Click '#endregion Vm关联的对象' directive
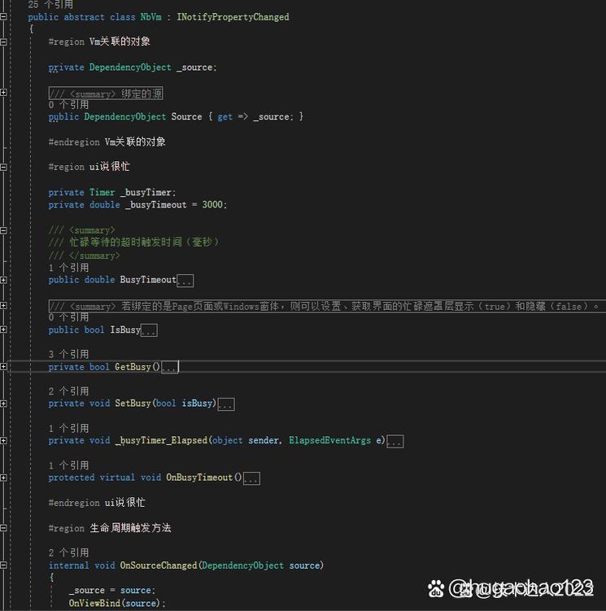 pyautogui.click(x=107, y=142)
